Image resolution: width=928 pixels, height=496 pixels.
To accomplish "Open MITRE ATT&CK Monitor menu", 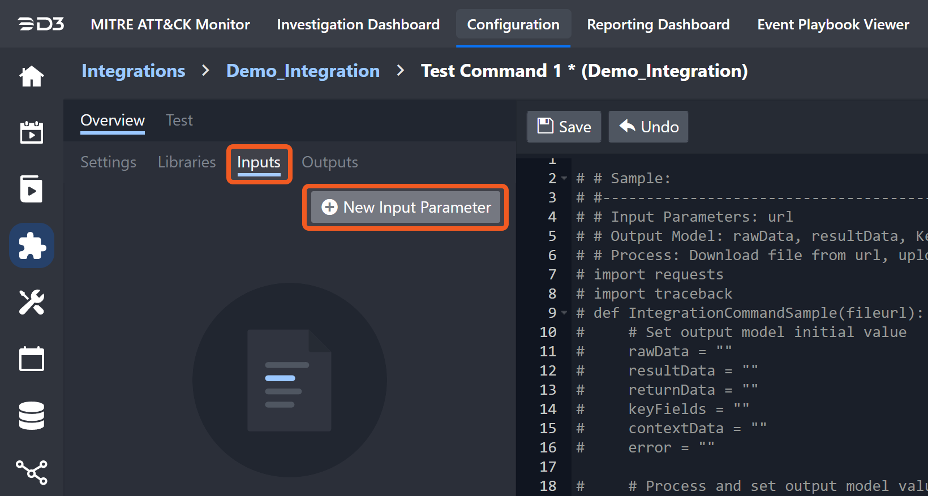I will (170, 24).
